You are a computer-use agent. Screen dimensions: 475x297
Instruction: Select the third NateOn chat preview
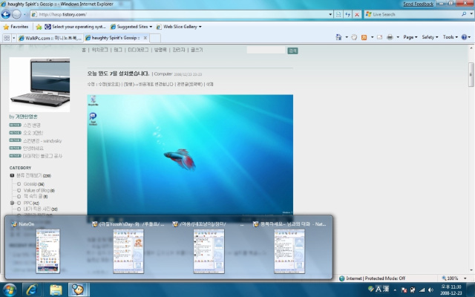209,251
